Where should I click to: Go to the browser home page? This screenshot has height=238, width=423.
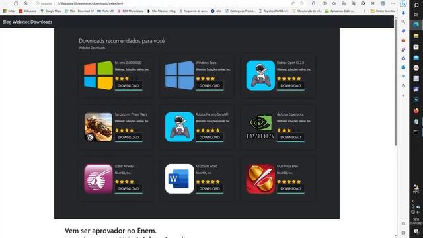click(26, 3)
